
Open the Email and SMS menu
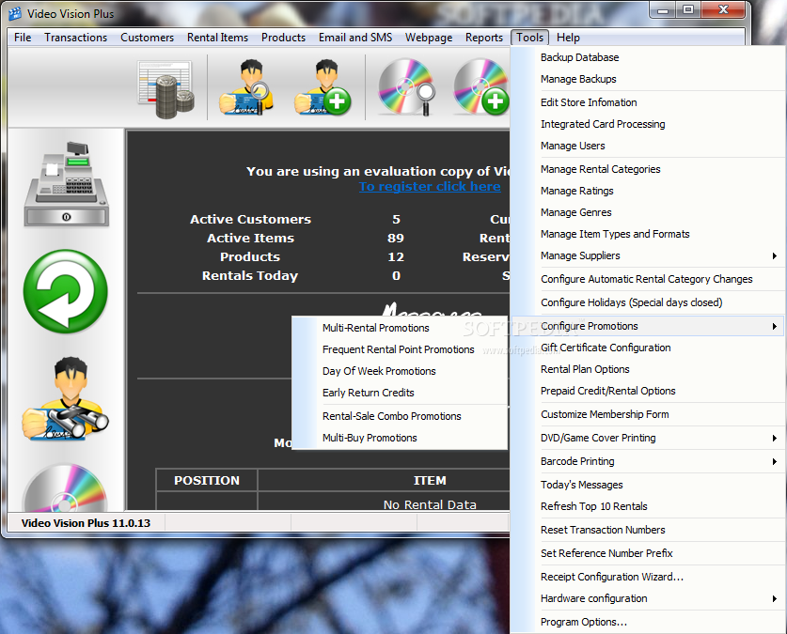click(x=355, y=38)
